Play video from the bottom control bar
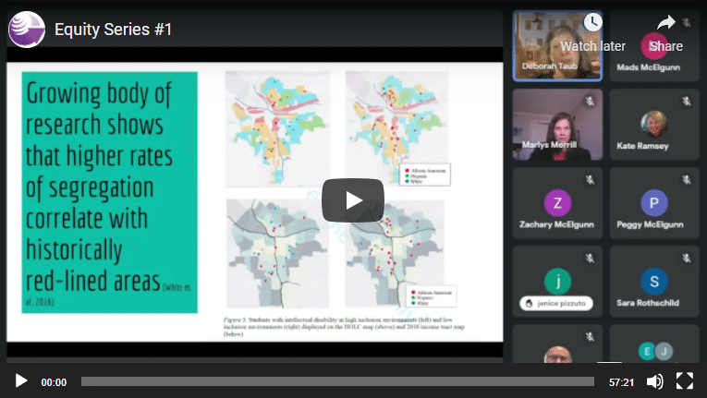The image size is (707, 398). click(x=20, y=381)
